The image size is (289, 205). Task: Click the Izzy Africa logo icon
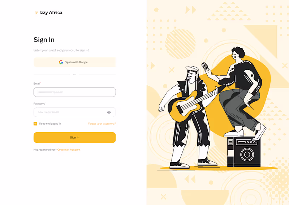pos(36,13)
